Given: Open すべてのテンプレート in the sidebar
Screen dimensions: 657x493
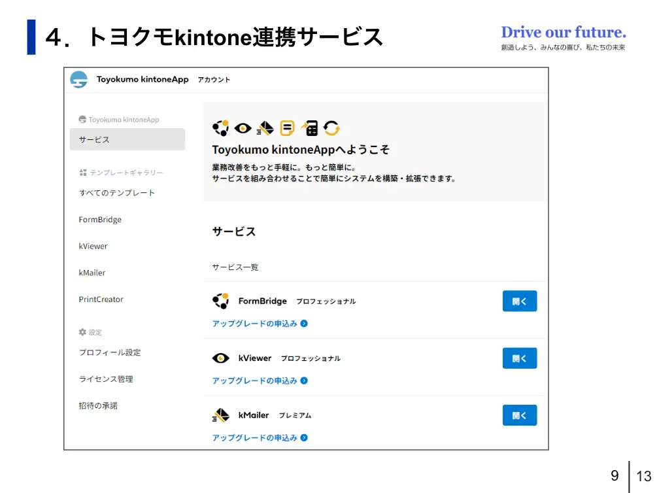Looking at the screenshot, I should (x=117, y=193).
